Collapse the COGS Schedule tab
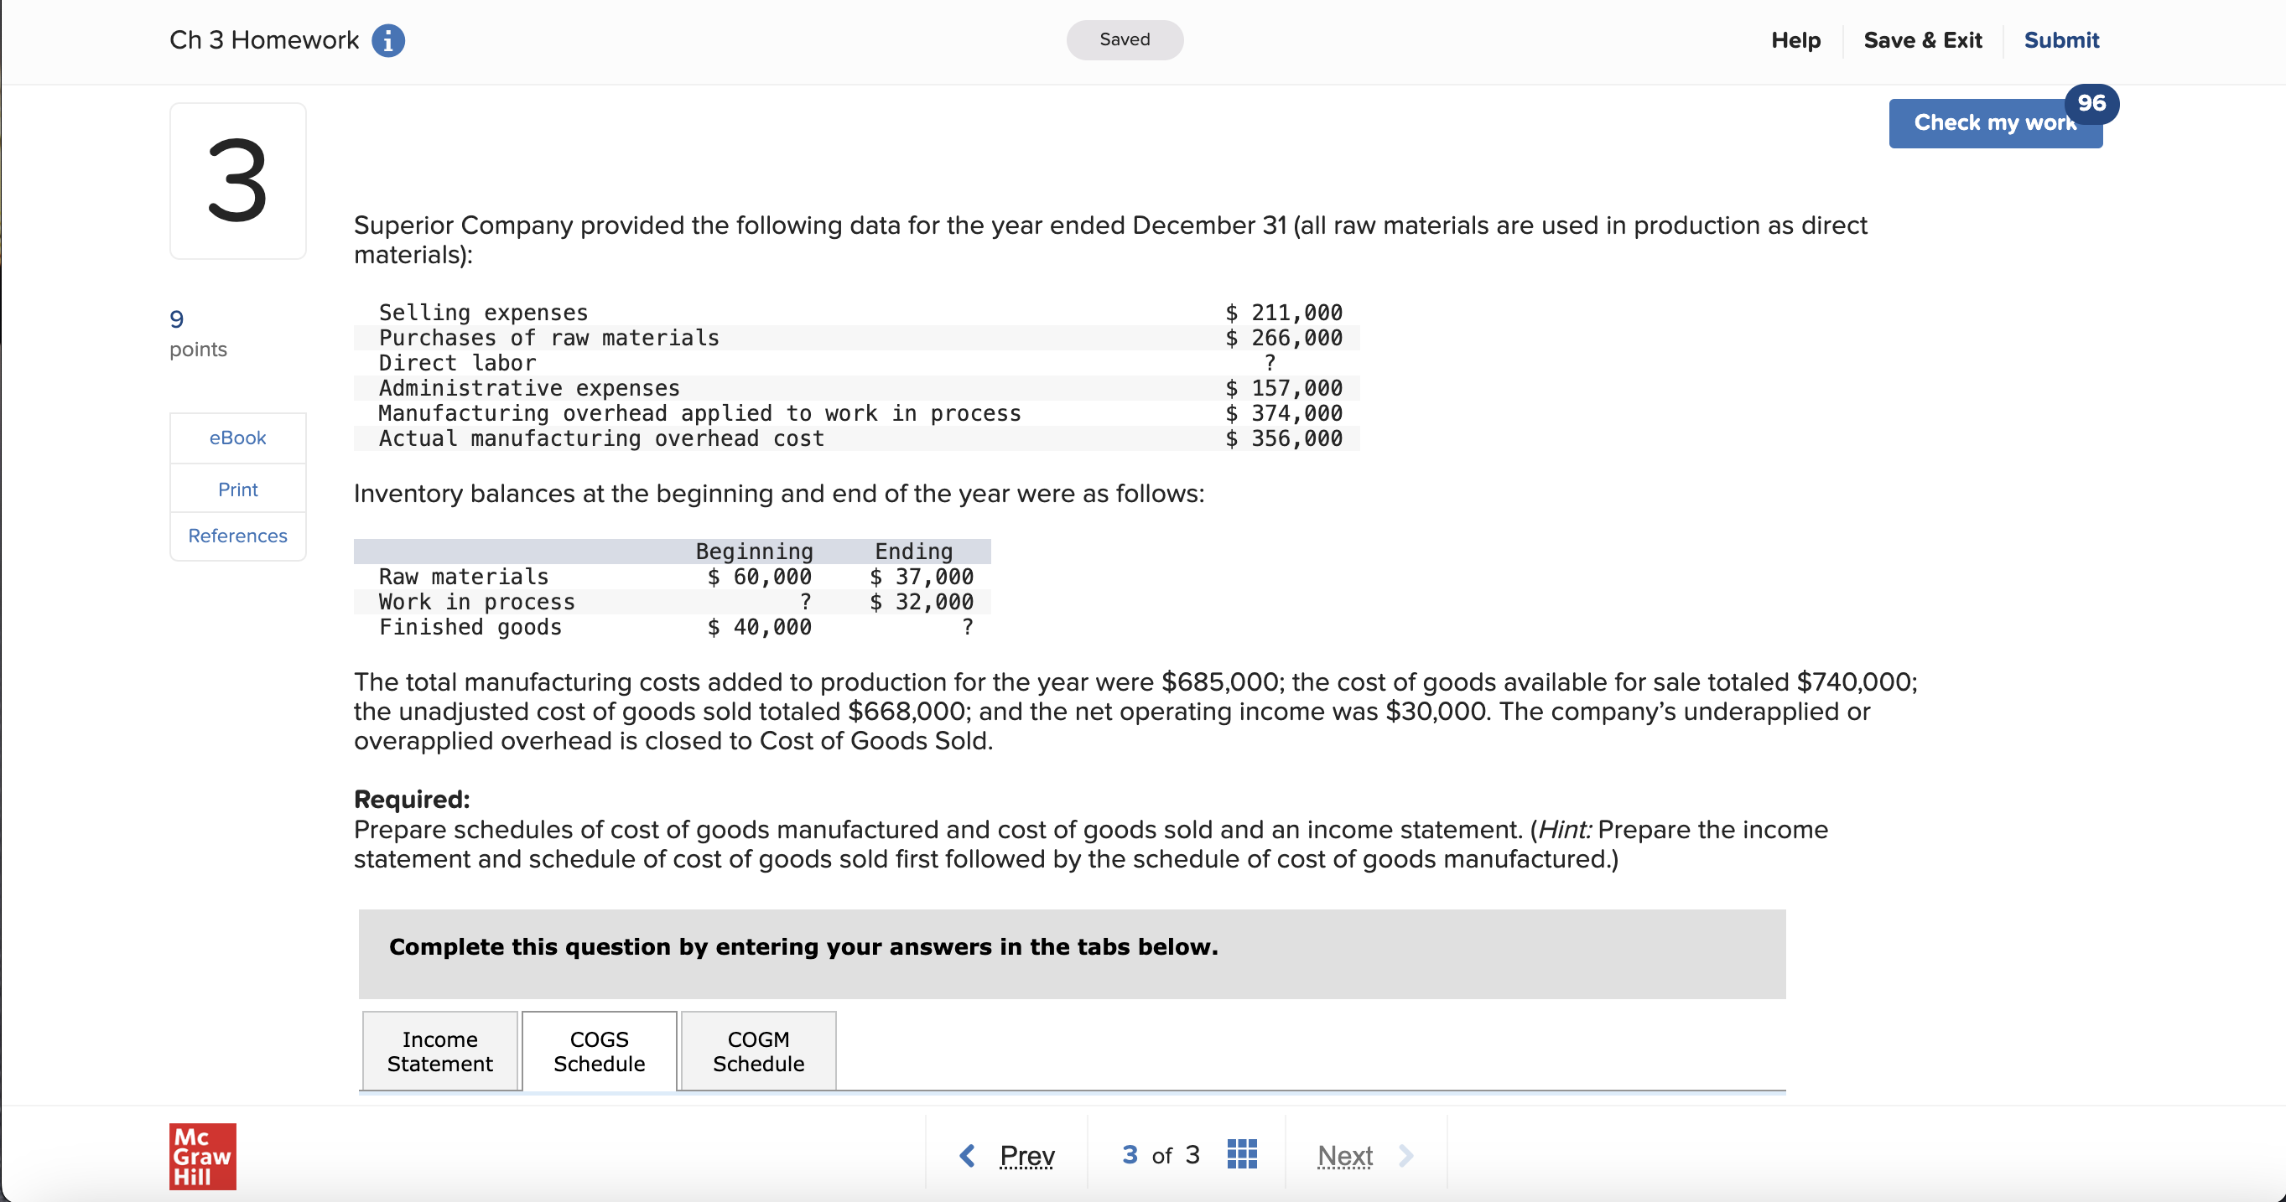The width and height of the screenshot is (2286, 1202). point(598,1050)
